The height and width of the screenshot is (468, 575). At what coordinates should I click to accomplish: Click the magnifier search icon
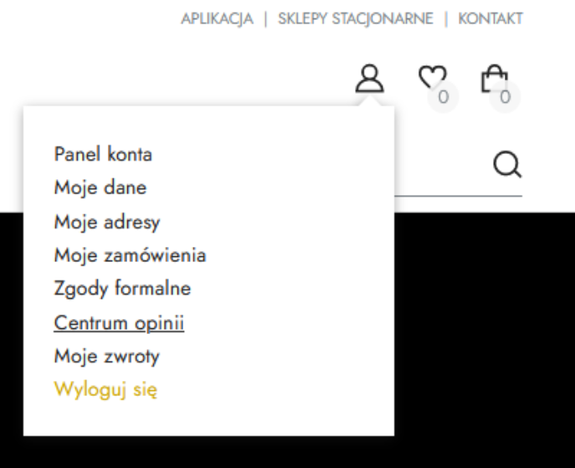(507, 166)
